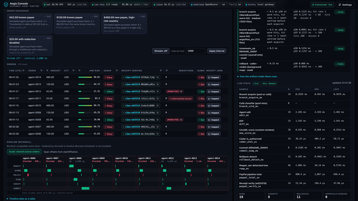Screen dimensions: 358x201
Task: Copy receipt hash for agent-0008
Action: click(158, 120)
